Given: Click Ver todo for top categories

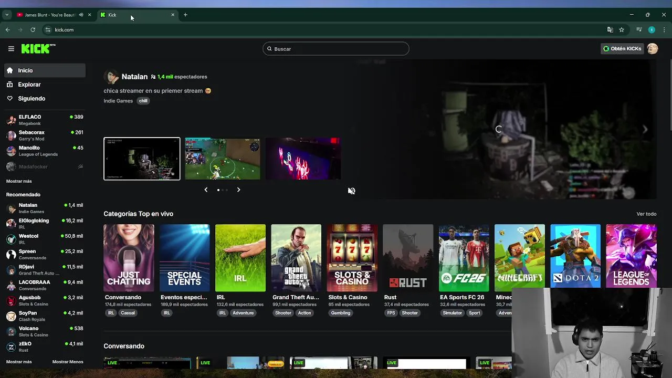Looking at the screenshot, I should pyautogui.click(x=646, y=214).
